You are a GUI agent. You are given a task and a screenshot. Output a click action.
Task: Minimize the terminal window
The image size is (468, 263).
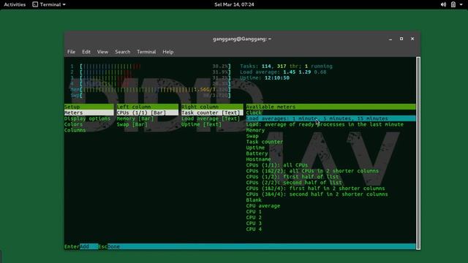coord(390,39)
